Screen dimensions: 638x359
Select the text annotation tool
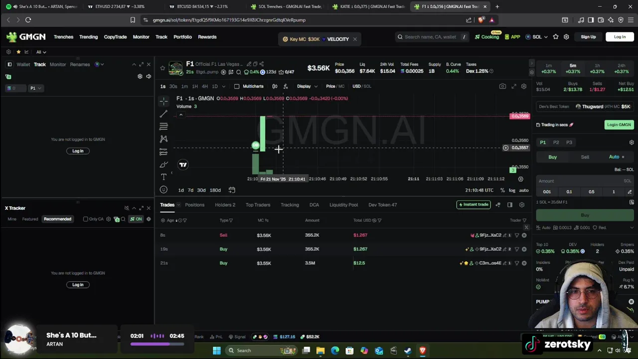(163, 177)
